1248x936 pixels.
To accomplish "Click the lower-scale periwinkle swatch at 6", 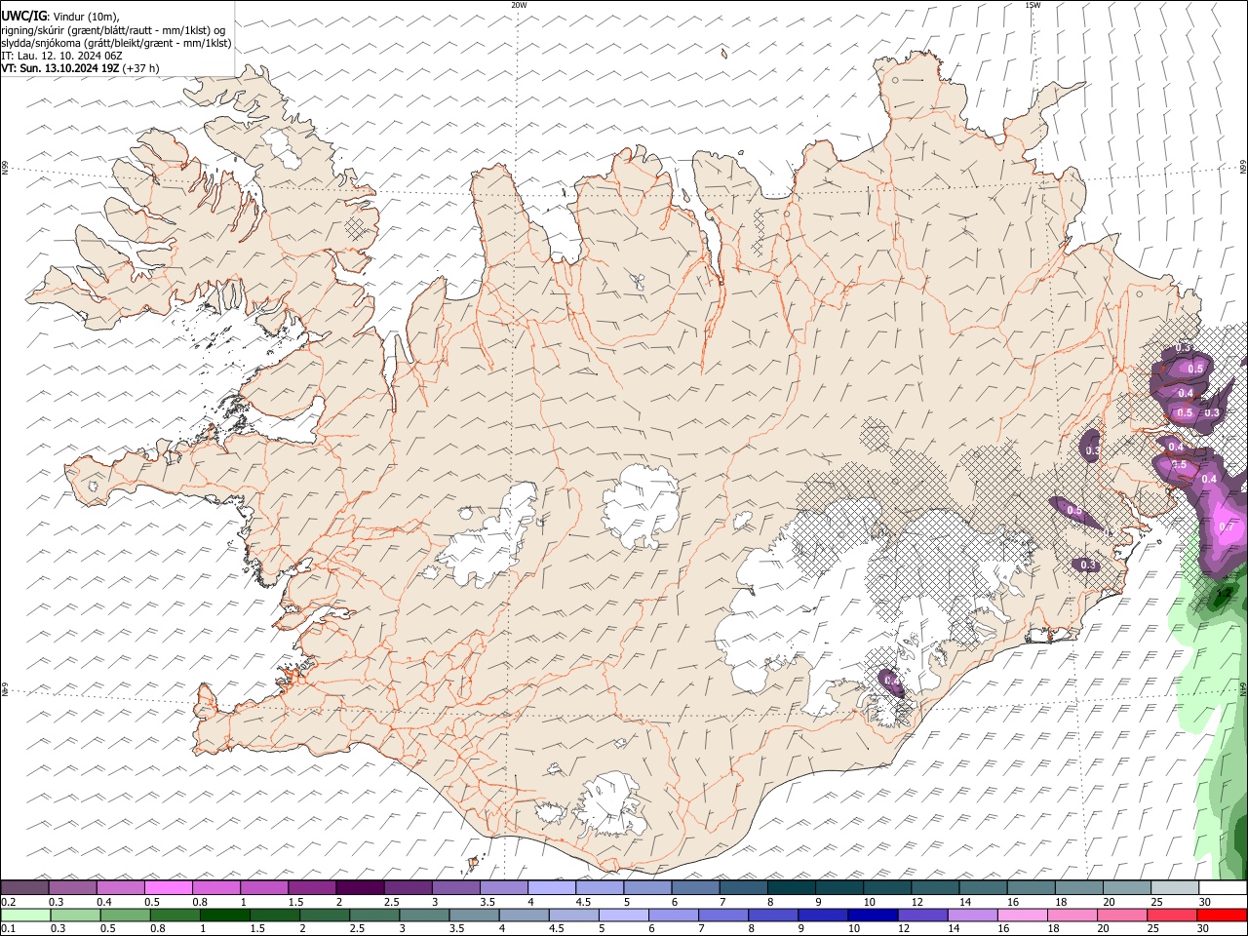I will pyautogui.click(x=672, y=915).
